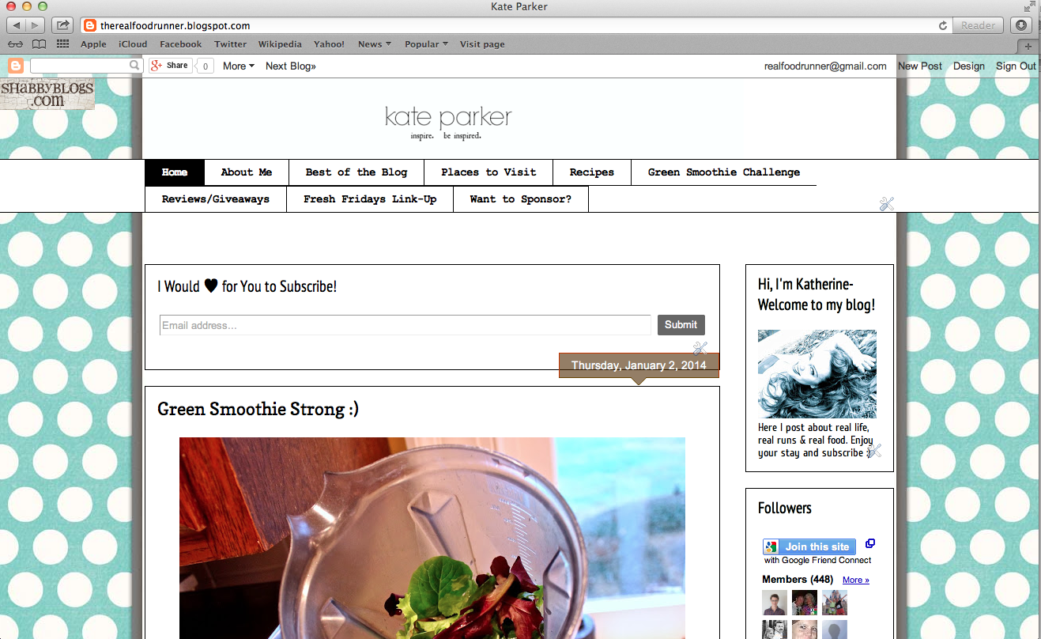Click the Join this site button
Screen dimensions: 1041x639
(809, 546)
